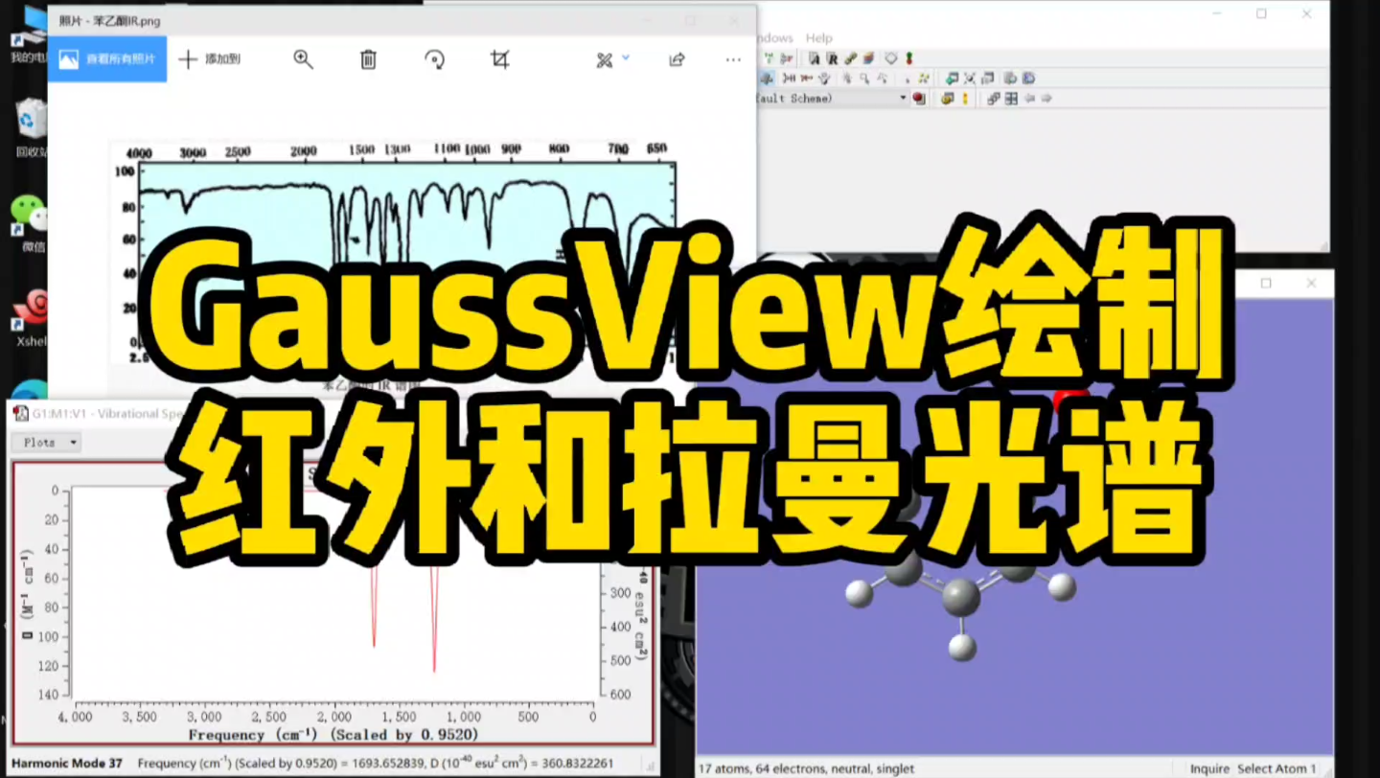Click '17 atoms, 64 electrons, neutral, singlet' text
The image size is (1380, 778).
(806, 768)
